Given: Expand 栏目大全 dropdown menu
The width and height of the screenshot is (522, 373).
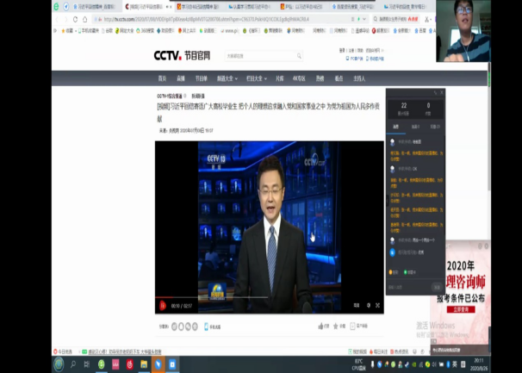Looking at the screenshot, I should pyautogui.click(x=257, y=78).
